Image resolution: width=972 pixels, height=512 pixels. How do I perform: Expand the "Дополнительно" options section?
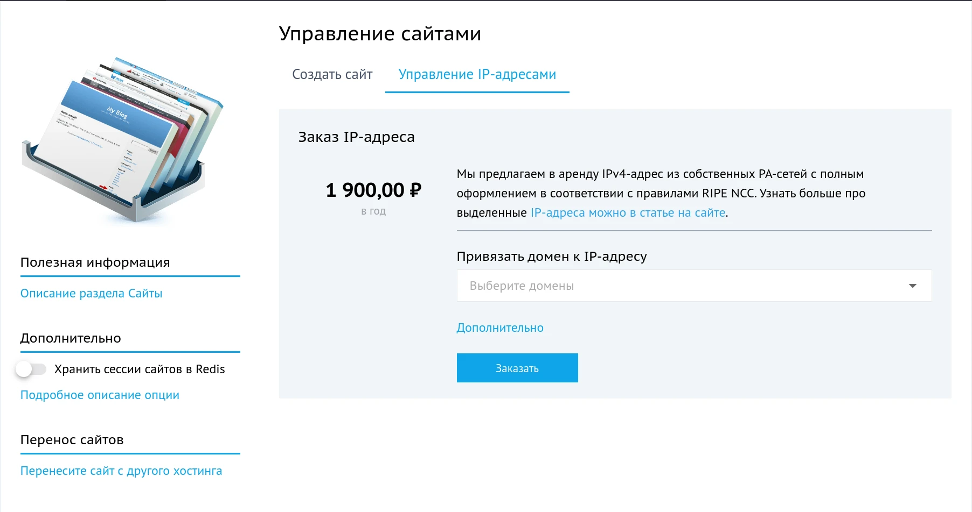(500, 327)
